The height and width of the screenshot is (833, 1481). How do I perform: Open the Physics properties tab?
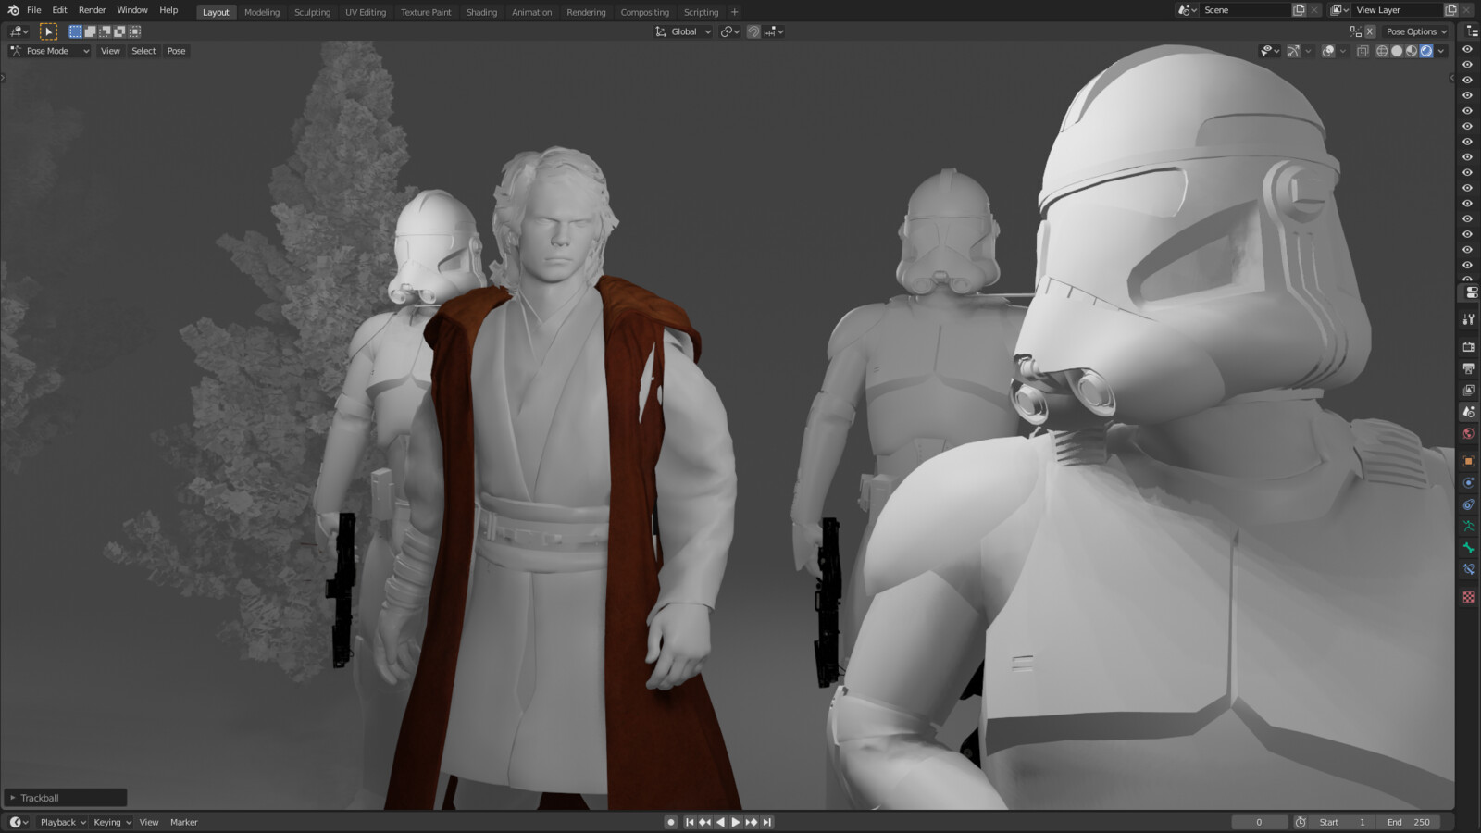[x=1468, y=483]
